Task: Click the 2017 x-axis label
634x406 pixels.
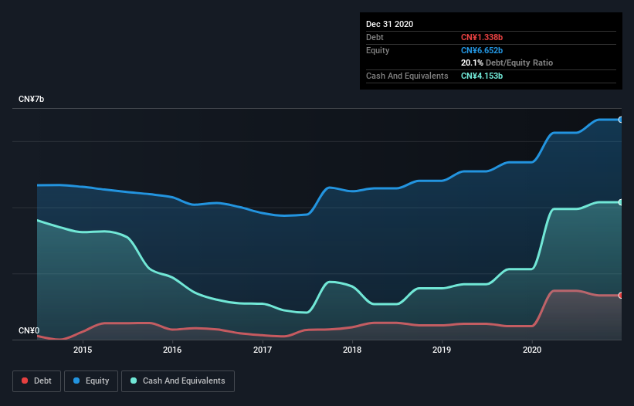Action: coord(263,350)
